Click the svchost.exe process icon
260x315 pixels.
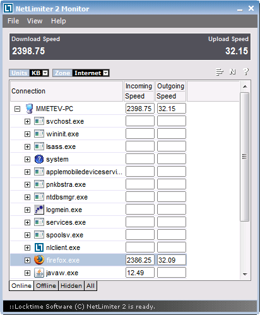[39, 121]
